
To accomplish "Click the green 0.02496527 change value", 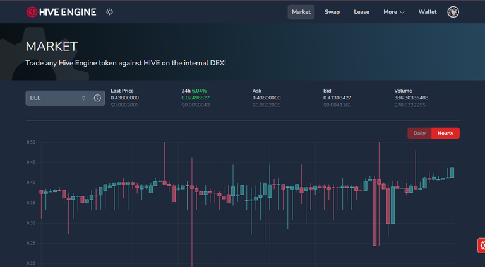I will coord(196,98).
